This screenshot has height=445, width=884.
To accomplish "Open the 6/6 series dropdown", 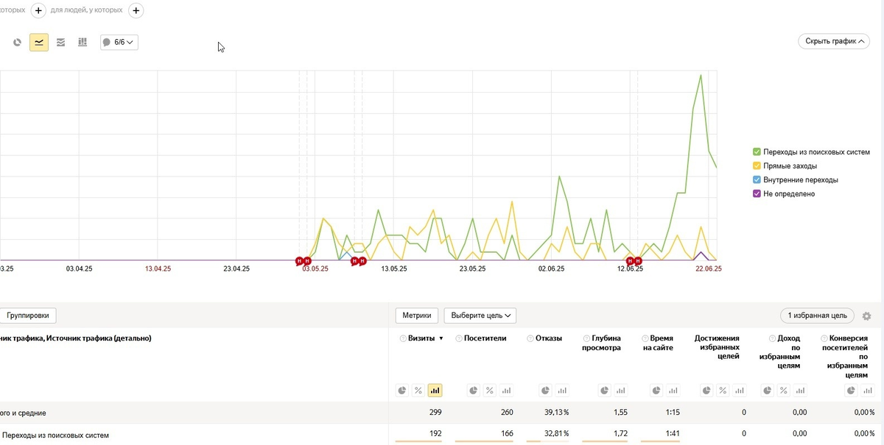I will (119, 43).
